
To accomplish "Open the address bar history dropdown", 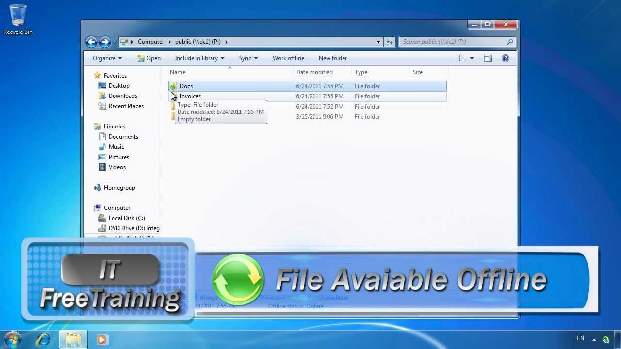I will [378, 42].
